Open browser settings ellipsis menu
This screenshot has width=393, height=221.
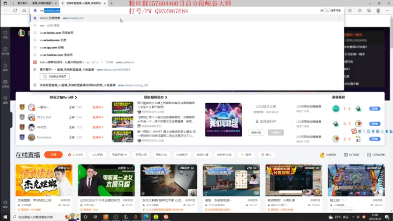click(388, 10)
